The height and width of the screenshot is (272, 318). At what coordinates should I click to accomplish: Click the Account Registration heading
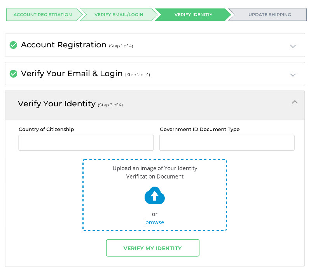[x=64, y=45]
